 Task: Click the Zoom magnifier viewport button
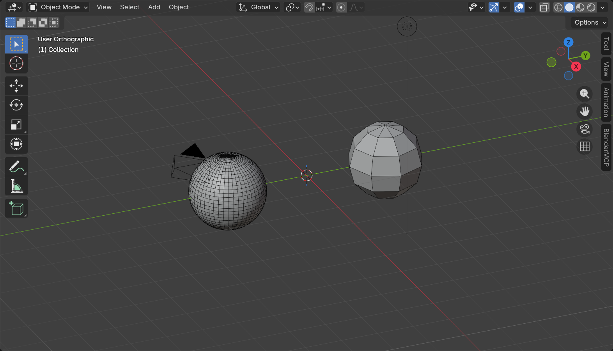[x=585, y=94]
